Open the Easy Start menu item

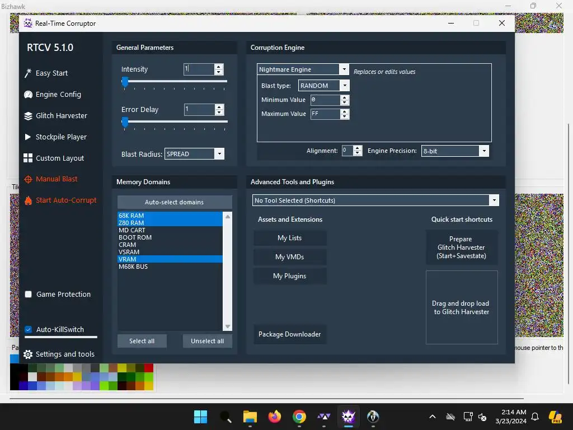pos(51,73)
